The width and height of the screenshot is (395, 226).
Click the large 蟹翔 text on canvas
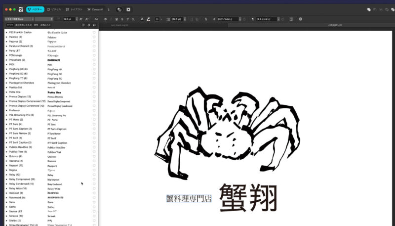pos(248,197)
